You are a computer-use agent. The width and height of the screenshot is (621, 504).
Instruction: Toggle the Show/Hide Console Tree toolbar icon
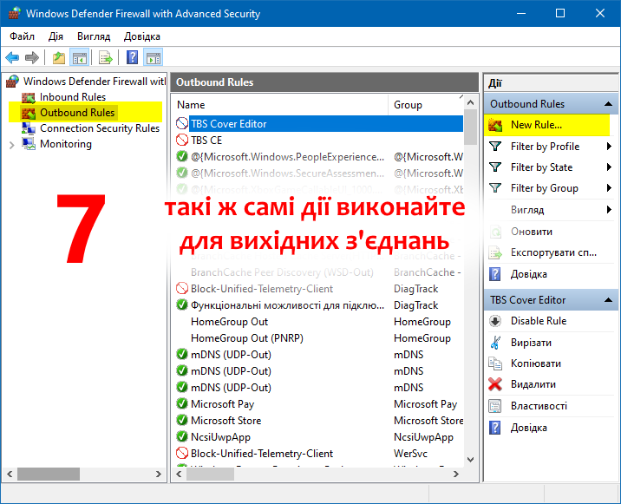point(79,58)
